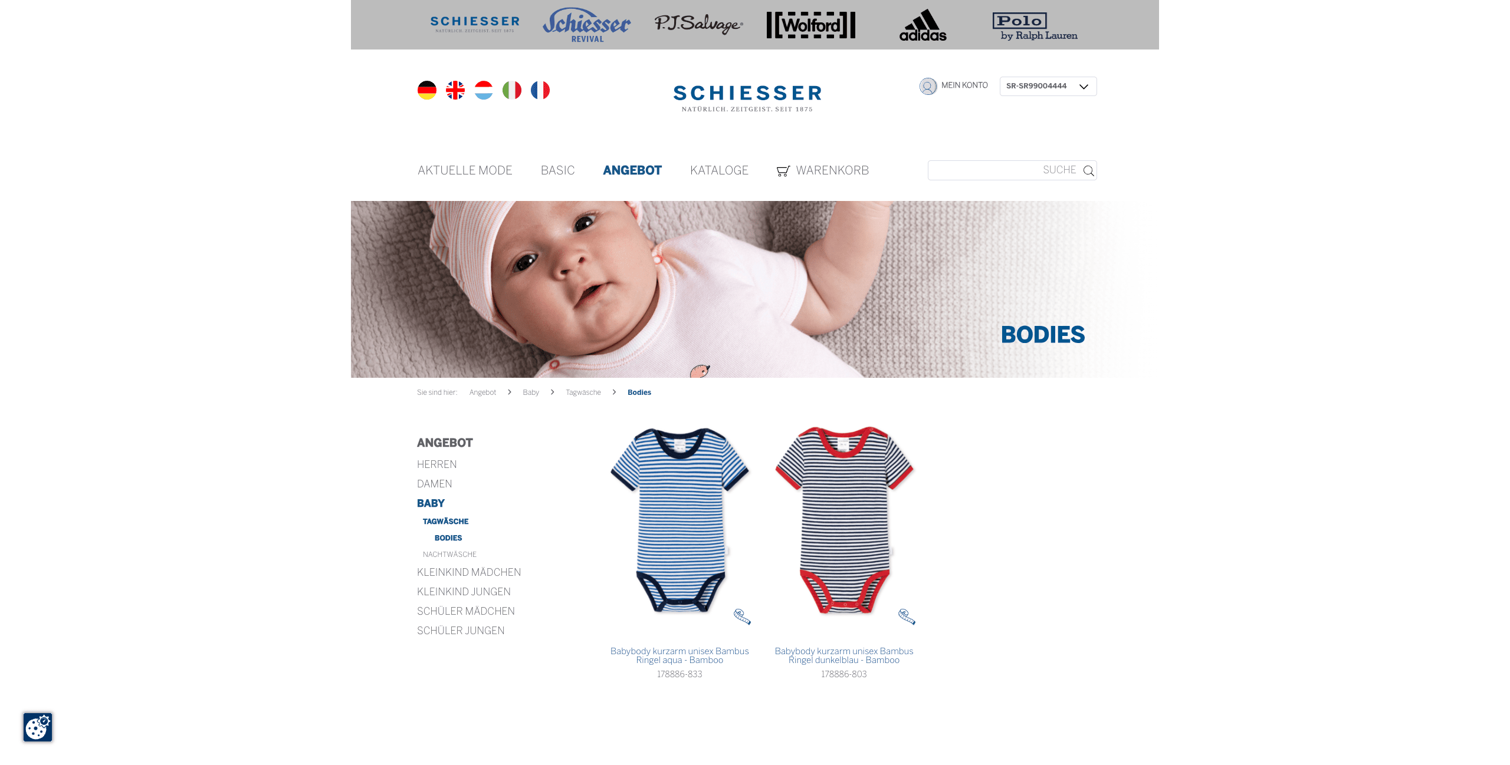The height and width of the screenshot is (765, 1510).
Task: Open cookie settings icon at bottom left
Action: [x=38, y=727]
